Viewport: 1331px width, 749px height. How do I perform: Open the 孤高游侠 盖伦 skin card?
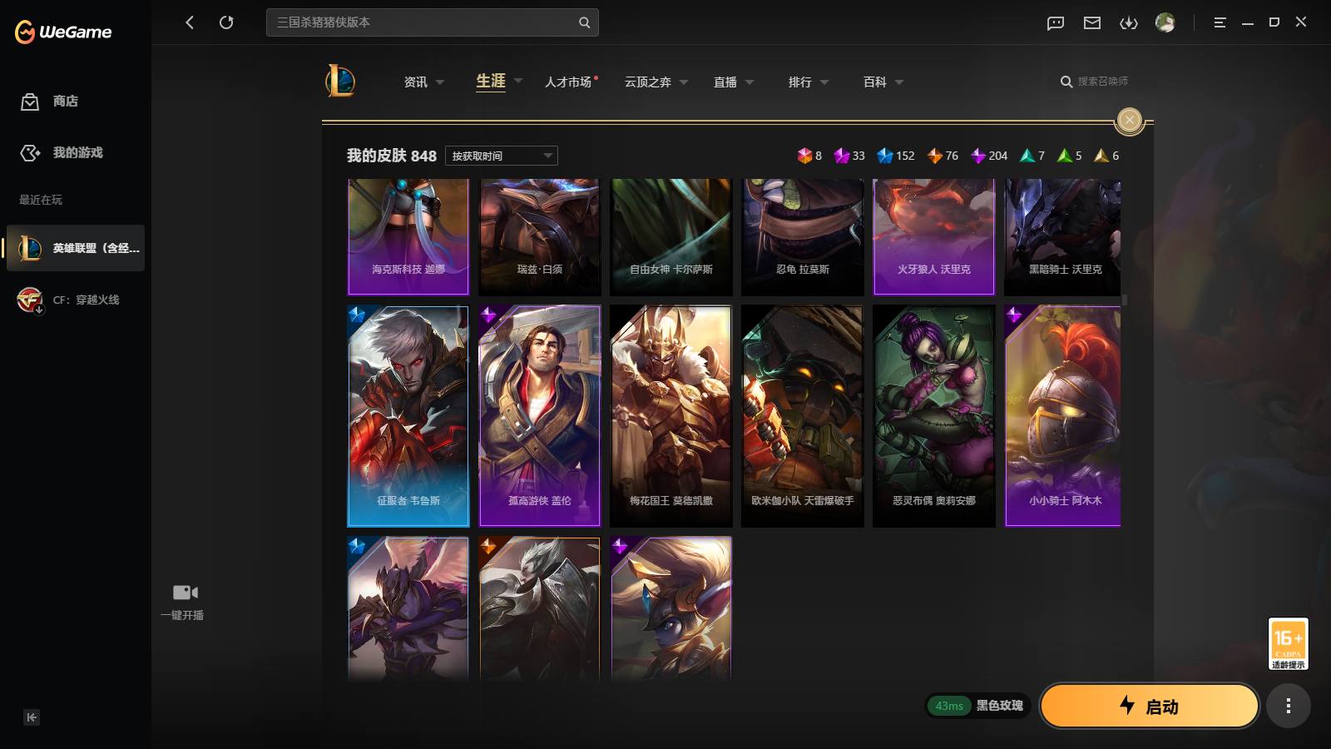point(540,416)
